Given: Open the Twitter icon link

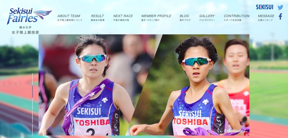Looking at the screenshot, I should (x=280, y=7).
